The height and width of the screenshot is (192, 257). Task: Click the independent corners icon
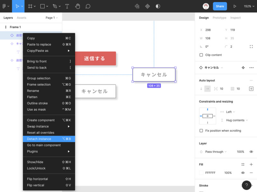(251, 46)
